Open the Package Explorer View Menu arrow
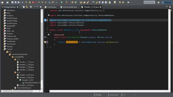Image resolution: width=173 pixels, height=97 pixels. (35, 7)
